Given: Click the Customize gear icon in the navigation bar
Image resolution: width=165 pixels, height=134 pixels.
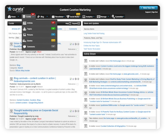Looking at the screenshot, I should click(113, 16).
